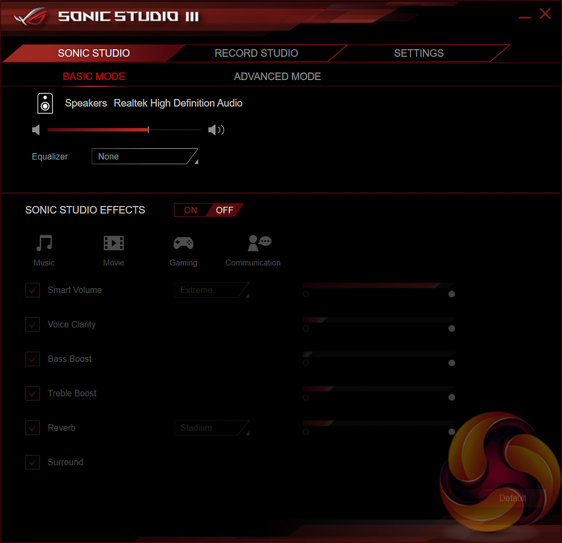Toggle the Smart Volume checkbox
This screenshot has width=562, height=543.
pos(32,290)
